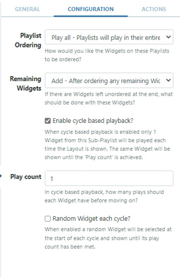Enable the Random Widget each cycle checkbox
The width and height of the screenshot is (180, 277).
coord(48,219)
